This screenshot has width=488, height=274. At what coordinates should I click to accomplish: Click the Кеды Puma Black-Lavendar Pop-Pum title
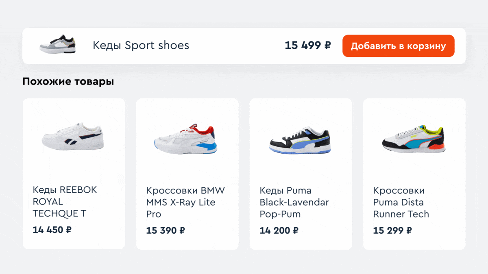point(294,202)
